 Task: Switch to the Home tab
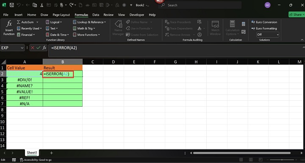[31, 15]
